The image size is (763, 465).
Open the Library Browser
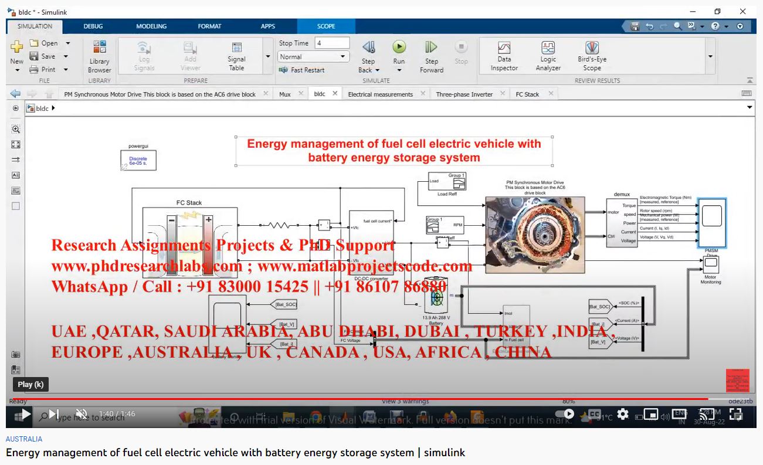[100, 56]
